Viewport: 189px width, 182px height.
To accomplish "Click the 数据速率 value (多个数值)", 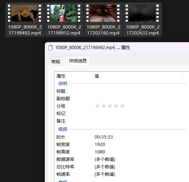I will pyautogui.click(x=105, y=159).
